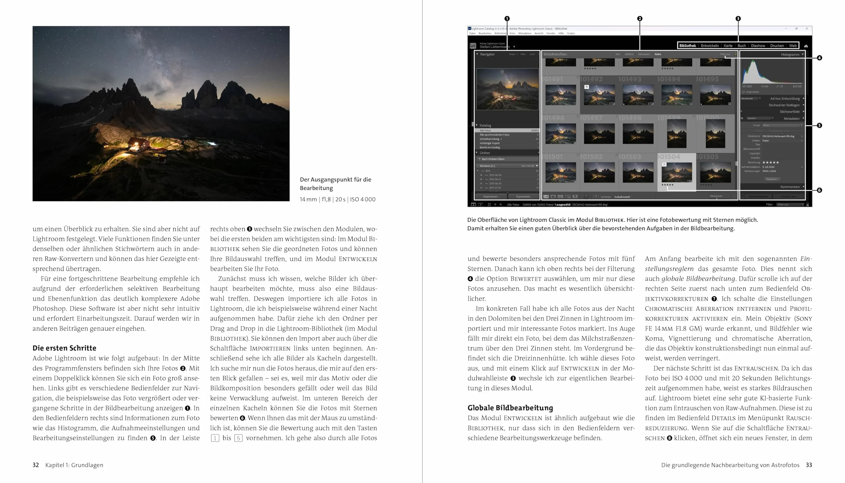Click the small grid icon in filmstrip bar
Viewport: 845px width, 483px height.
[x=489, y=204]
